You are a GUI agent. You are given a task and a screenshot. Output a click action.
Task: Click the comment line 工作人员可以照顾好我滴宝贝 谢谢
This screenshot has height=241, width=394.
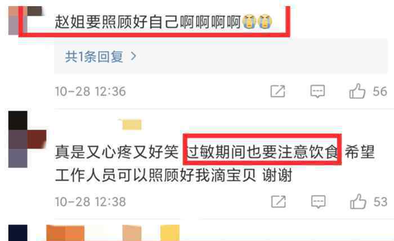coord(173,175)
